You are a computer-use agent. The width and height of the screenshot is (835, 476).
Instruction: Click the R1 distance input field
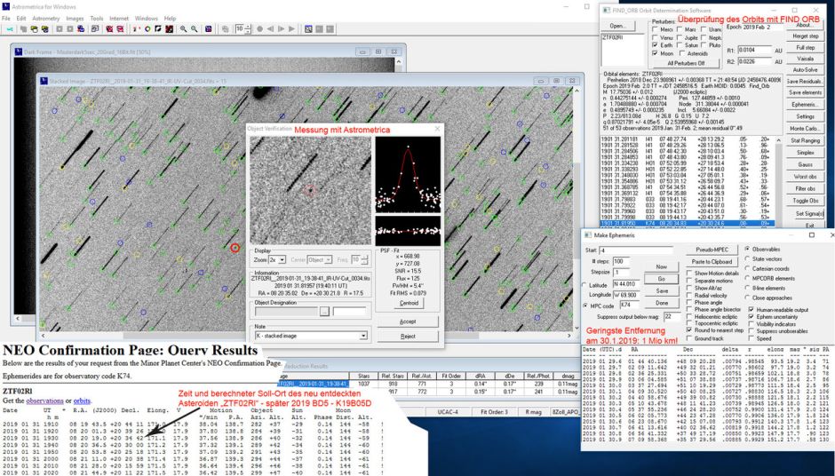pos(753,51)
